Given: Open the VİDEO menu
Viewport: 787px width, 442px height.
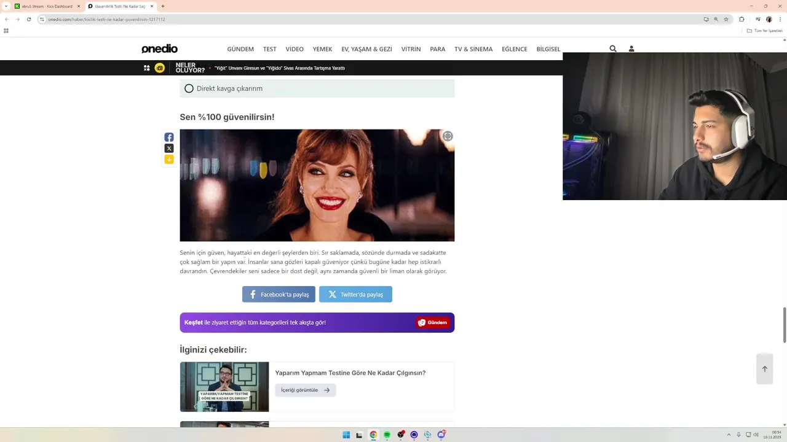Looking at the screenshot, I should (x=295, y=49).
